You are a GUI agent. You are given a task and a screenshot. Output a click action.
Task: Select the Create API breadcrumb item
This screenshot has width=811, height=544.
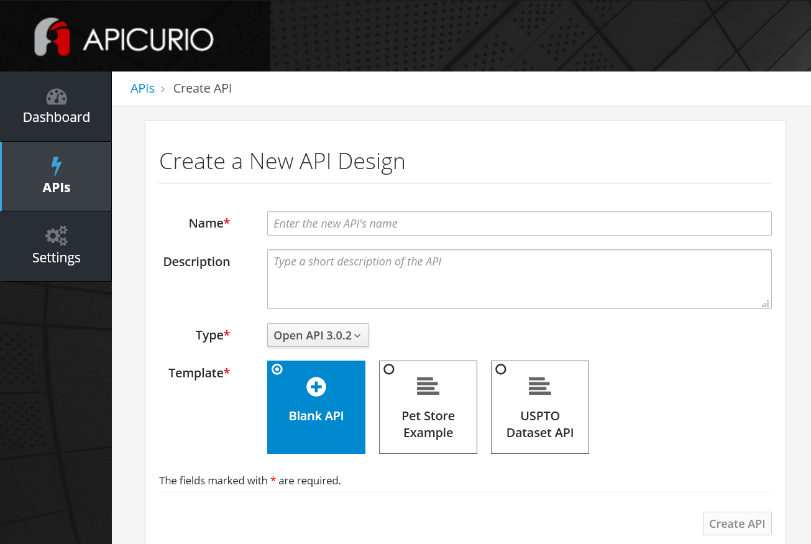202,88
